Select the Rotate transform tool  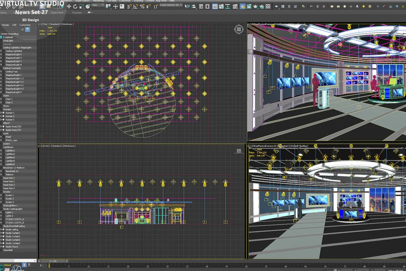[75, 6]
